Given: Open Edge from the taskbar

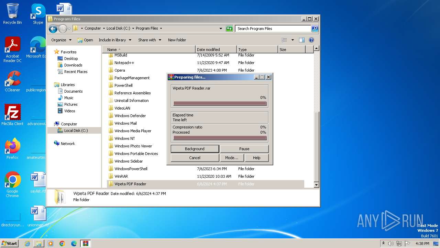Looking at the screenshot, I should tap(74, 244).
